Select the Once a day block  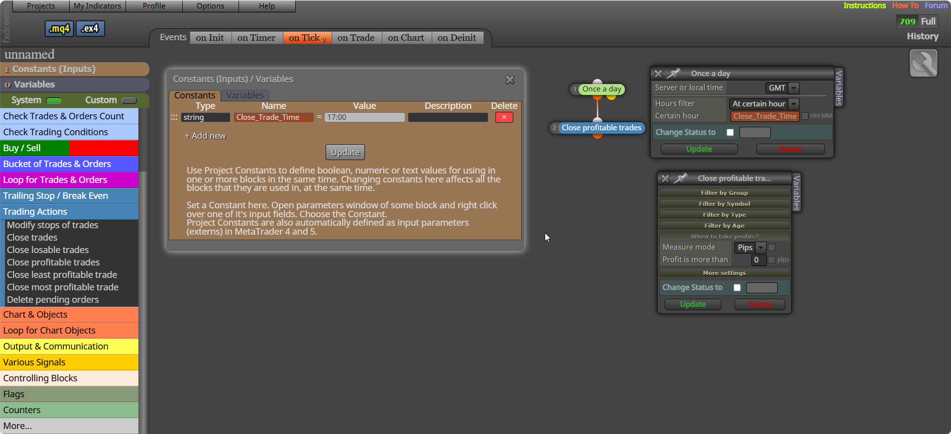(601, 89)
